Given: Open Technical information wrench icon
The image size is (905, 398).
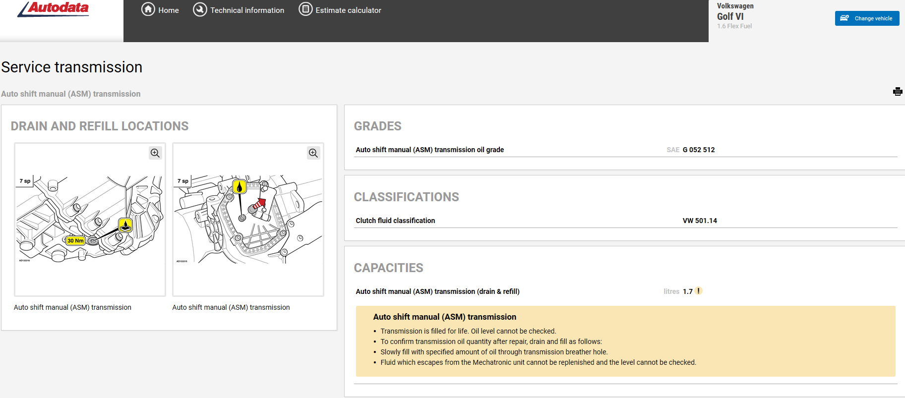Looking at the screenshot, I should pos(200,9).
